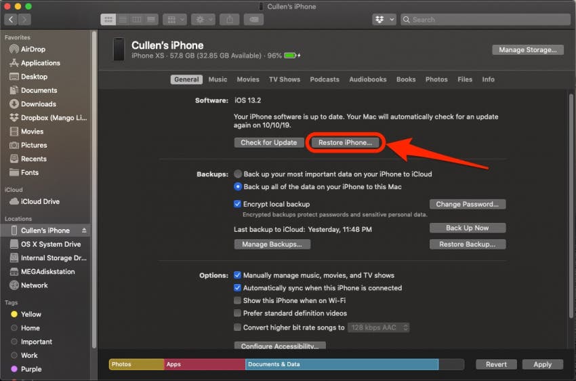Open the 128 kbps AAC bitrate dropdown
Screen dimensions: 576x381
coord(378,327)
